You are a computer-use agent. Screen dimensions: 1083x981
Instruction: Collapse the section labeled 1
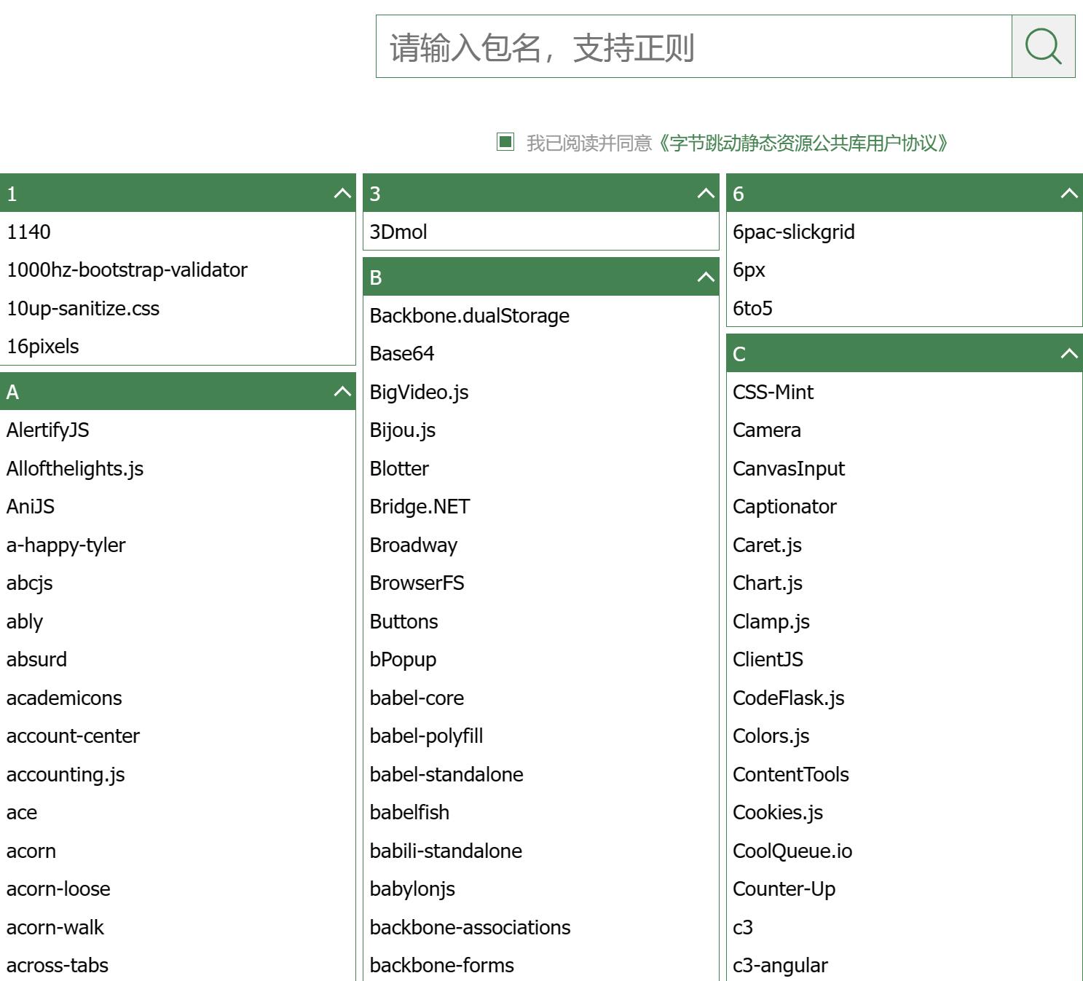click(342, 194)
